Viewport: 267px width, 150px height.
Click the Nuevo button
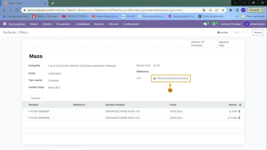258,32
